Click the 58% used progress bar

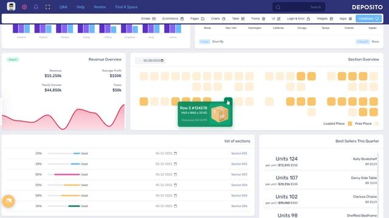[x=64, y=196]
